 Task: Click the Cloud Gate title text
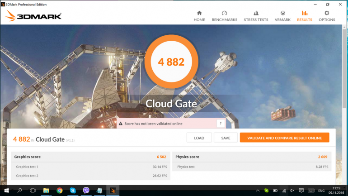pos(171,104)
